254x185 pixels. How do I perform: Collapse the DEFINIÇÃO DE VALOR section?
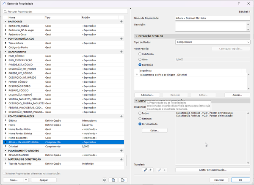(136, 36)
